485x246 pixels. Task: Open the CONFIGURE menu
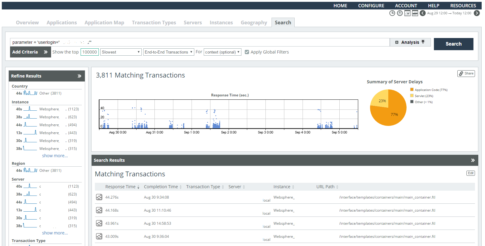tap(371, 5)
